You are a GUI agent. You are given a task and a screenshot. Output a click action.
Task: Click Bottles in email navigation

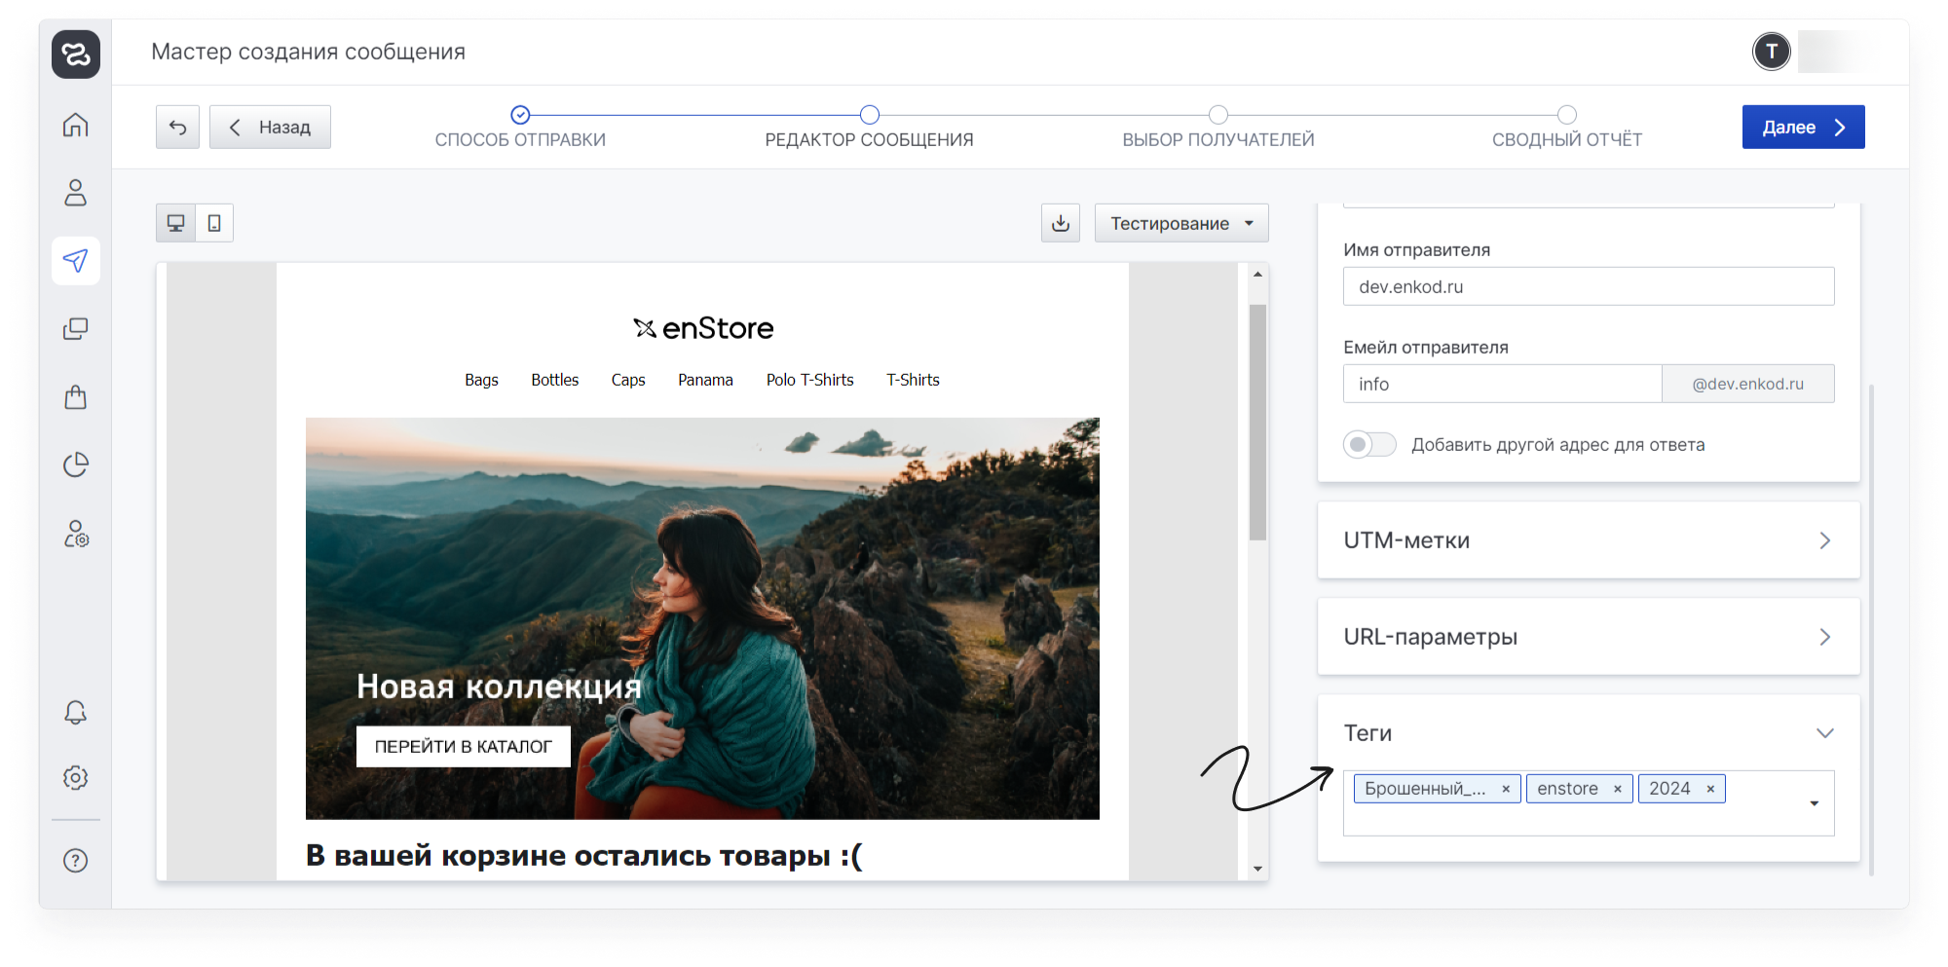[x=555, y=380]
